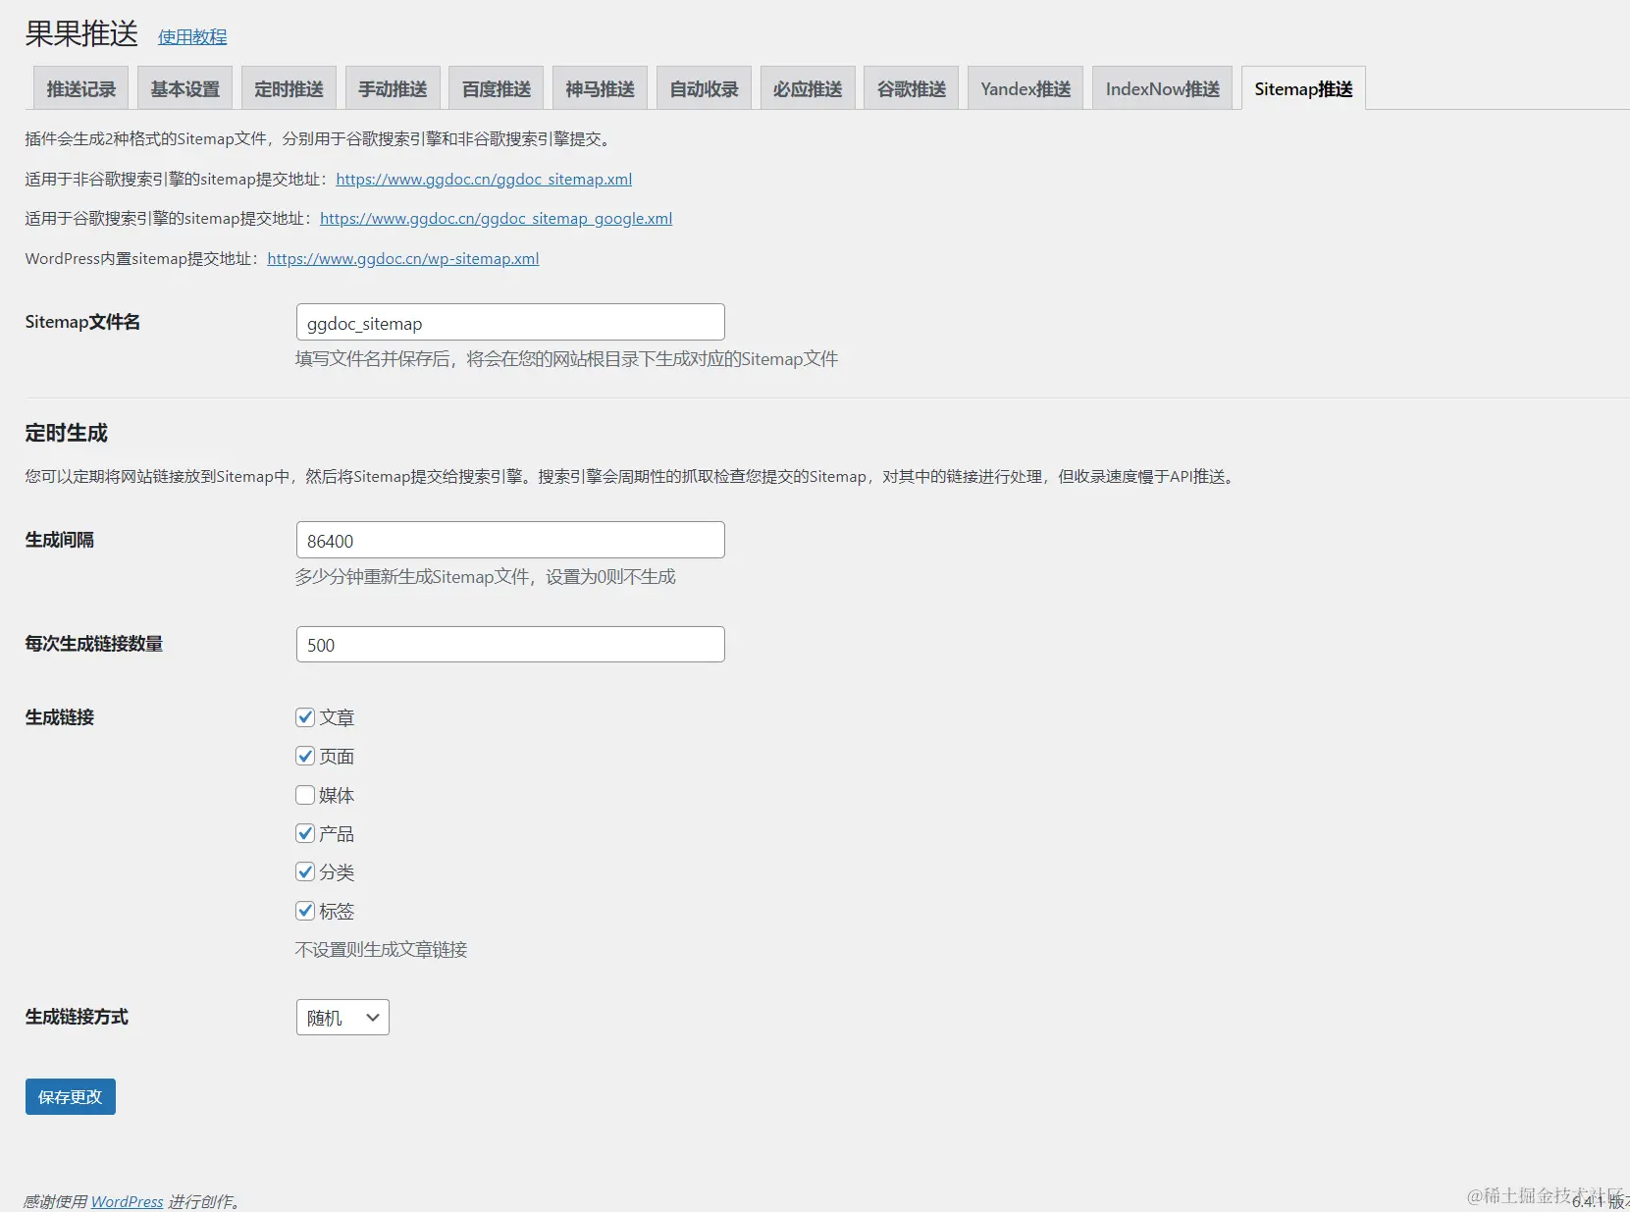
Task: Enable the 媒体 checkbox
Action: (305, 795)
